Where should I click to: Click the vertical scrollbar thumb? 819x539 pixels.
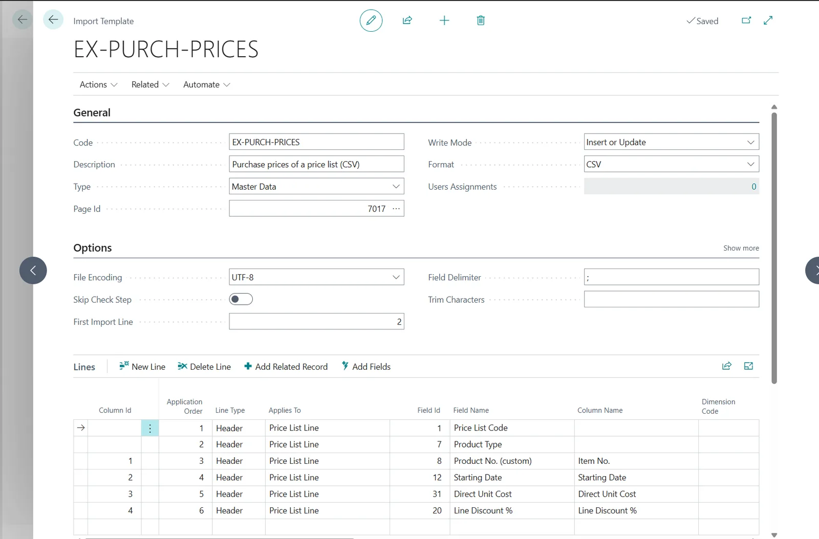[x=774, y=248]
